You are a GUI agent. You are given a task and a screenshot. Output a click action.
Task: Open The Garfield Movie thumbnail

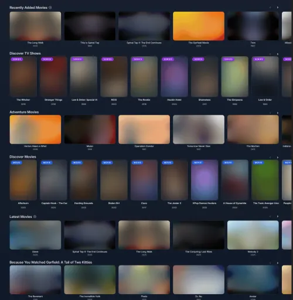(x=199, y=26)
